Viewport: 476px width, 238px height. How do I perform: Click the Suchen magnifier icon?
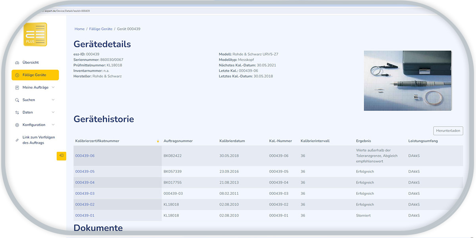coord(17,100)
